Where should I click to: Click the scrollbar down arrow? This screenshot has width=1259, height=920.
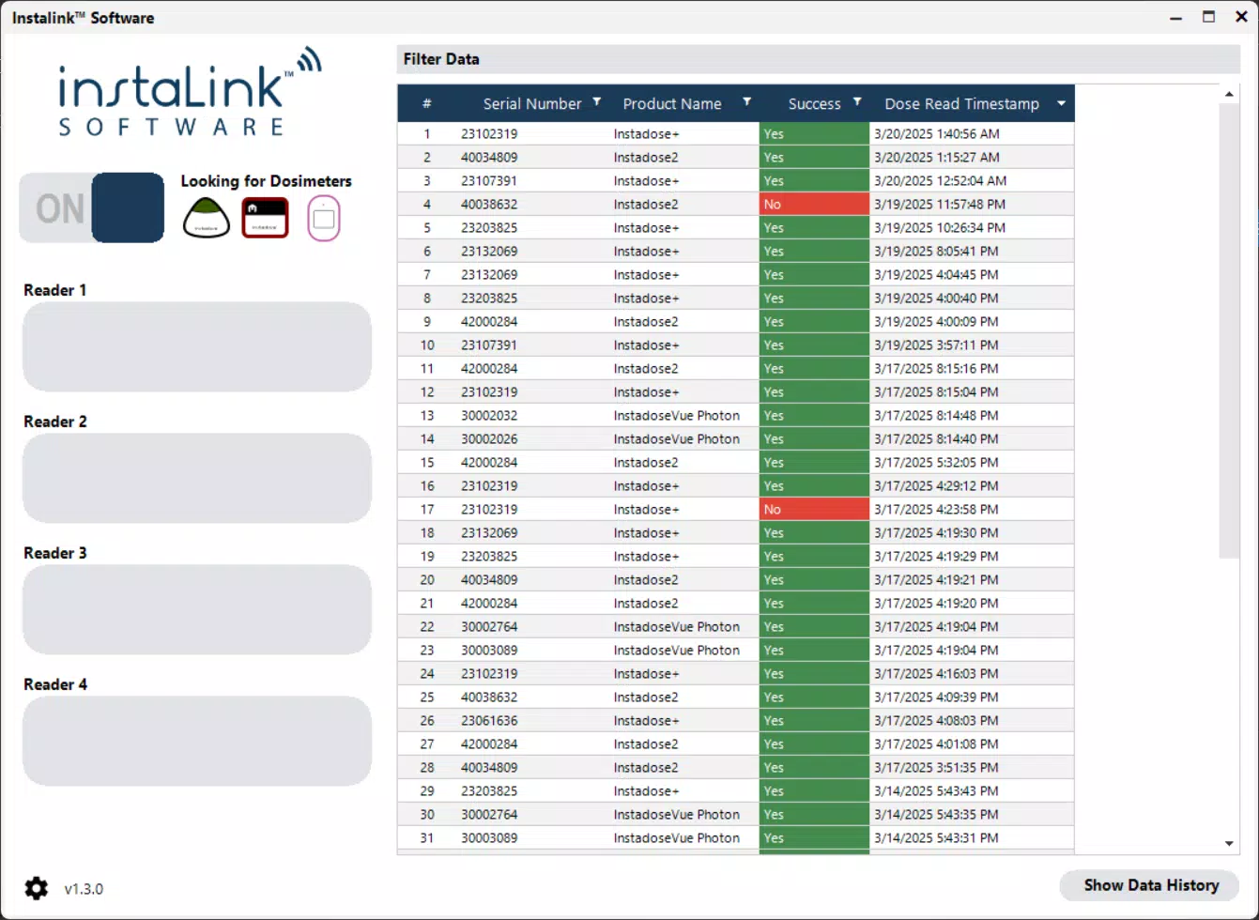1229,843
